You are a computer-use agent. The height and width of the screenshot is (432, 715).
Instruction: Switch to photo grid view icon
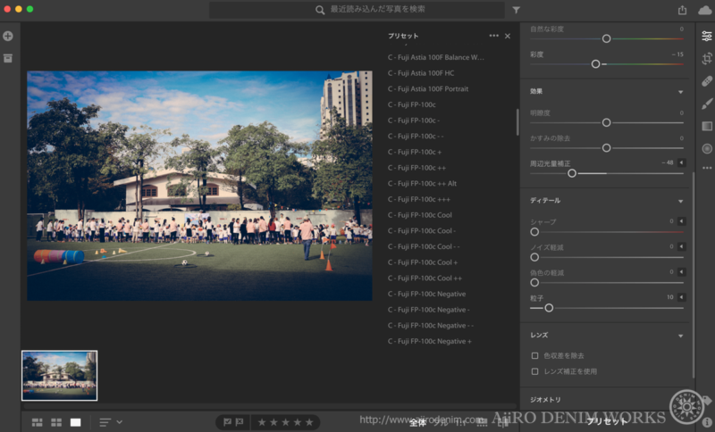pyautogui.click(x=38, y=422)
